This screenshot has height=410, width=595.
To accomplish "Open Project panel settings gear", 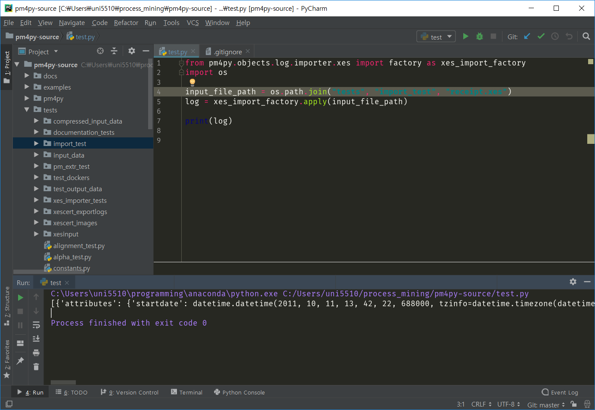I will pyautogui.click(x=132, y=51).
